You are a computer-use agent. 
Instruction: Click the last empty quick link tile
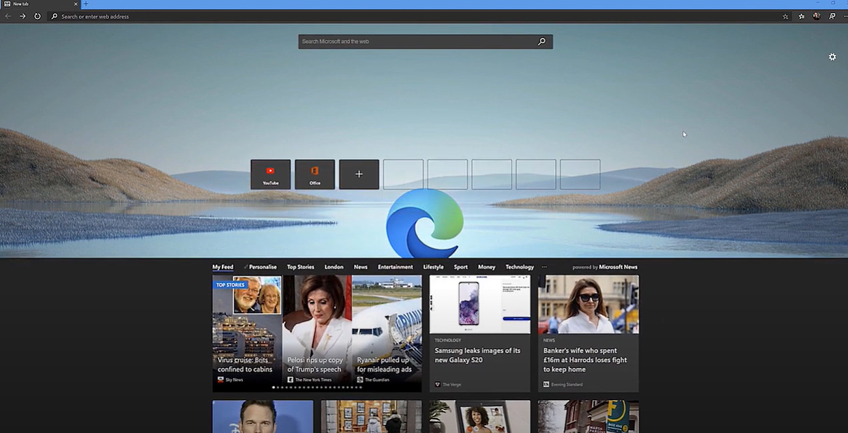click(x=580, y=174)
